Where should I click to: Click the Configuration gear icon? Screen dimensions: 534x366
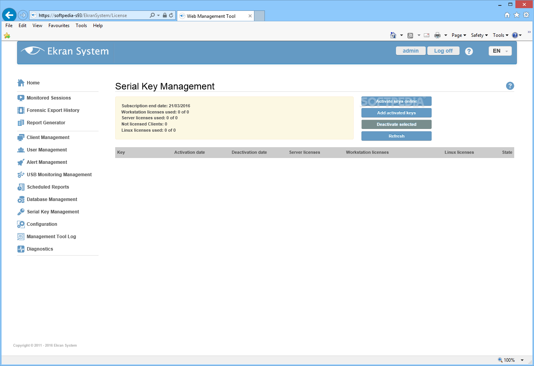point(21,224)
